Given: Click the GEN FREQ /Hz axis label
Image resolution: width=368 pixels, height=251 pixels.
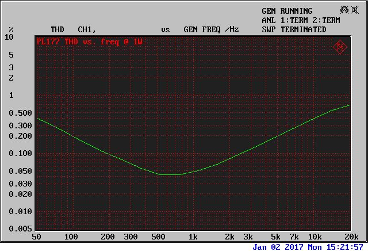Looking at the screenshot, I should point(210,29).
